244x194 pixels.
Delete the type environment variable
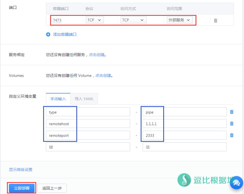(x=231, y=112)
